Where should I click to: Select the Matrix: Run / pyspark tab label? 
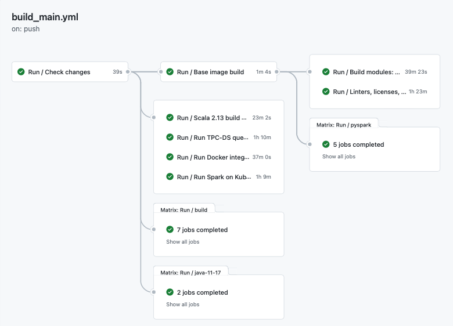pos(343,125)
